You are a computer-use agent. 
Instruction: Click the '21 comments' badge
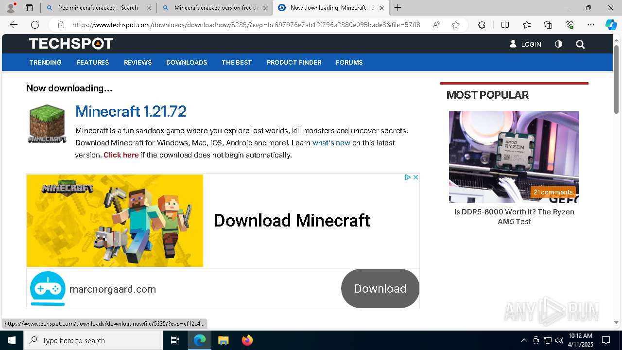tap(553, 192)
